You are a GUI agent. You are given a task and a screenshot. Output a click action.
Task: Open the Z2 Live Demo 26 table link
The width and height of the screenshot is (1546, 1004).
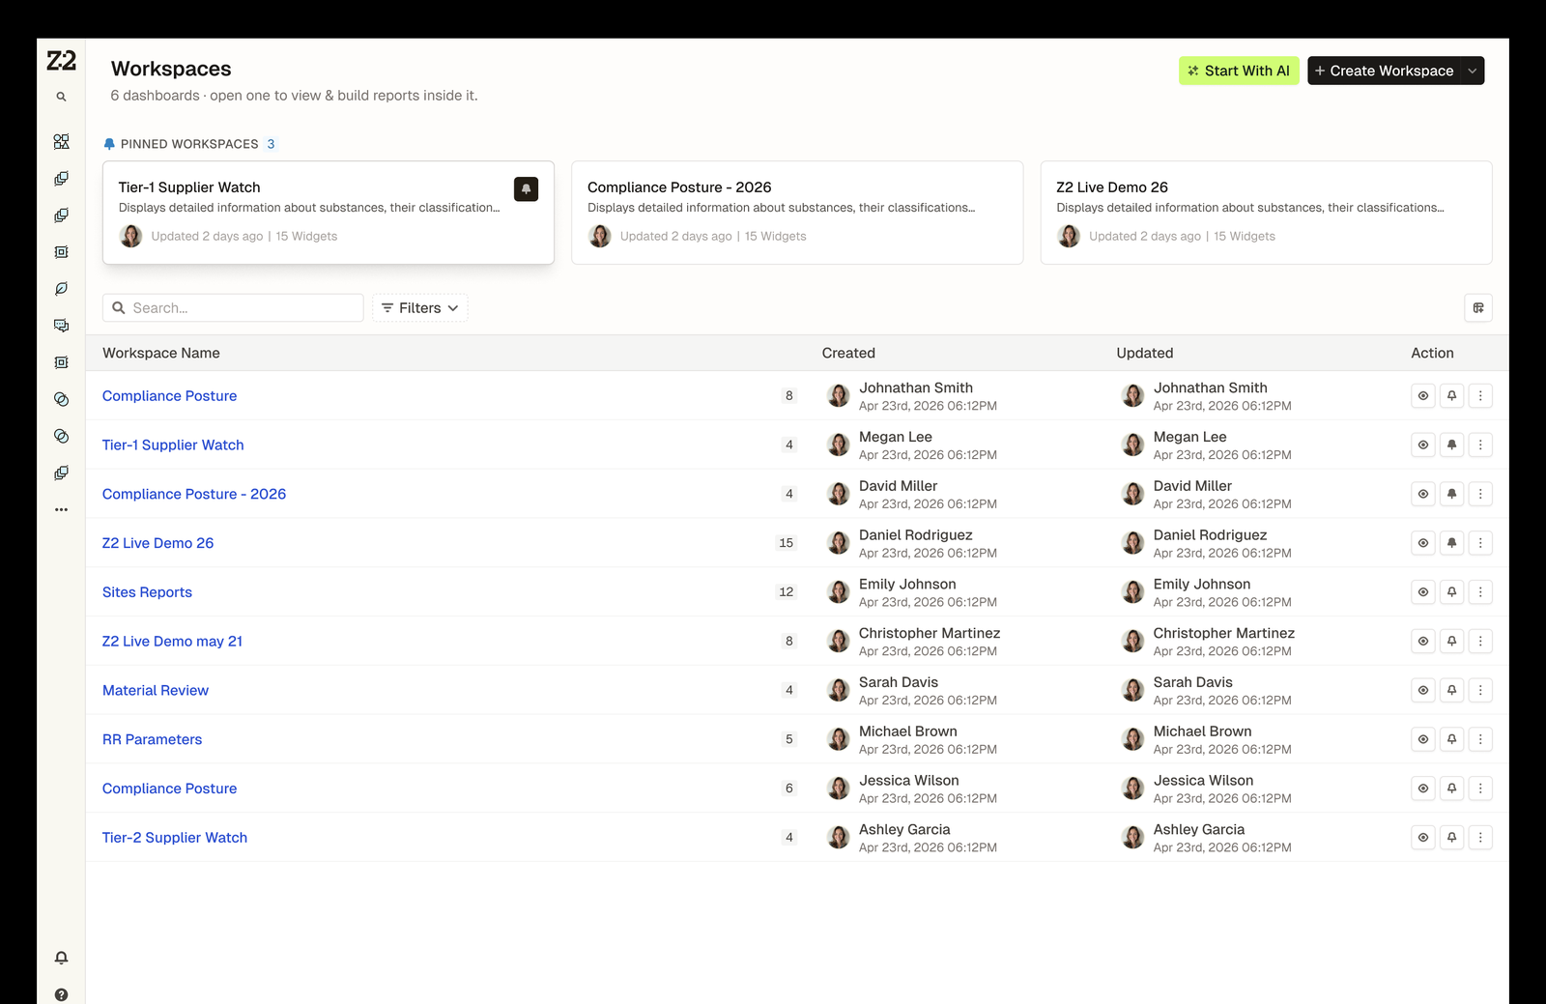[157, 543]
